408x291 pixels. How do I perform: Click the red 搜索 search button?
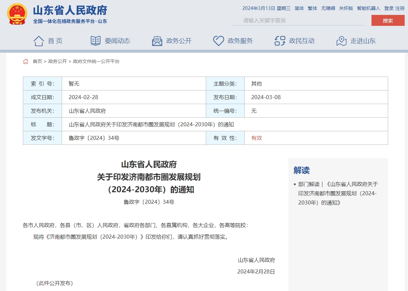[387, 20]
